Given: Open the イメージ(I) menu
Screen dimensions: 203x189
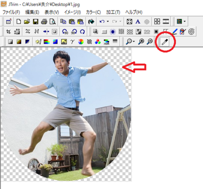Looking at the screenshot, I should [73, 12].
